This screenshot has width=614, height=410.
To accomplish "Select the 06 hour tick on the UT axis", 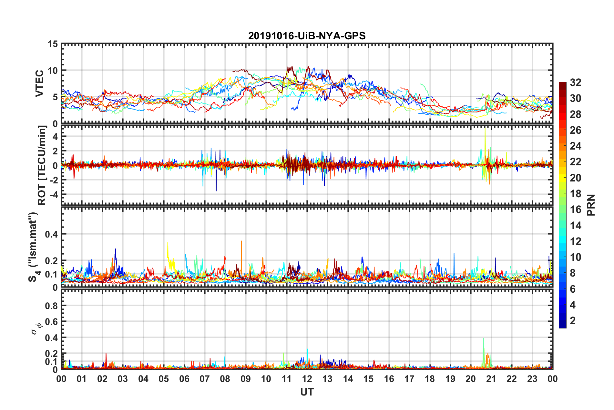I will click(184, 379).
